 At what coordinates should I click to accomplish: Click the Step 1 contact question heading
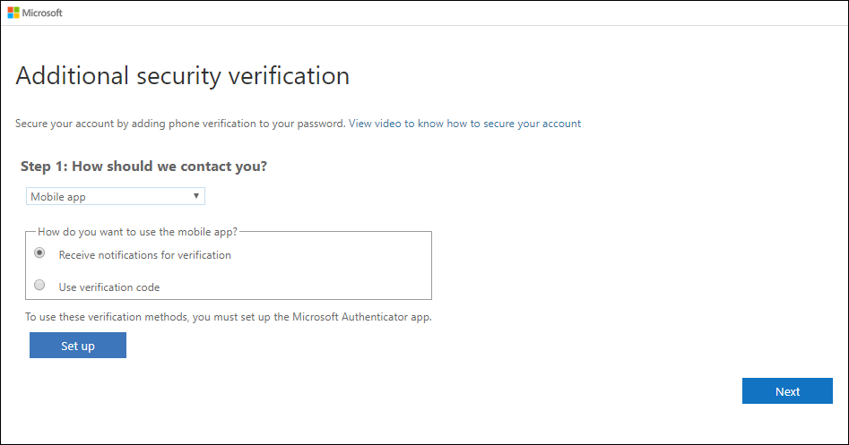[144, 167]
